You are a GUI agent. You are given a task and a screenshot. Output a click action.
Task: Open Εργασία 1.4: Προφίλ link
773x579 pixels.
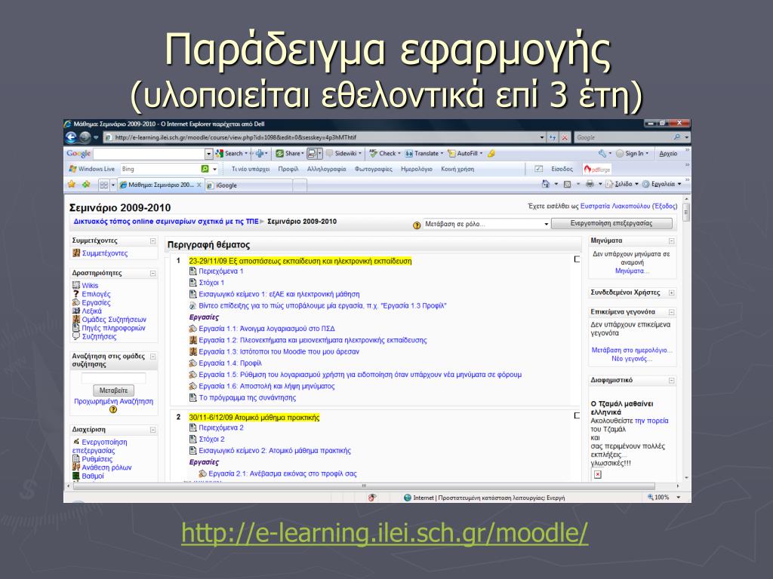[x=229, y=363]
